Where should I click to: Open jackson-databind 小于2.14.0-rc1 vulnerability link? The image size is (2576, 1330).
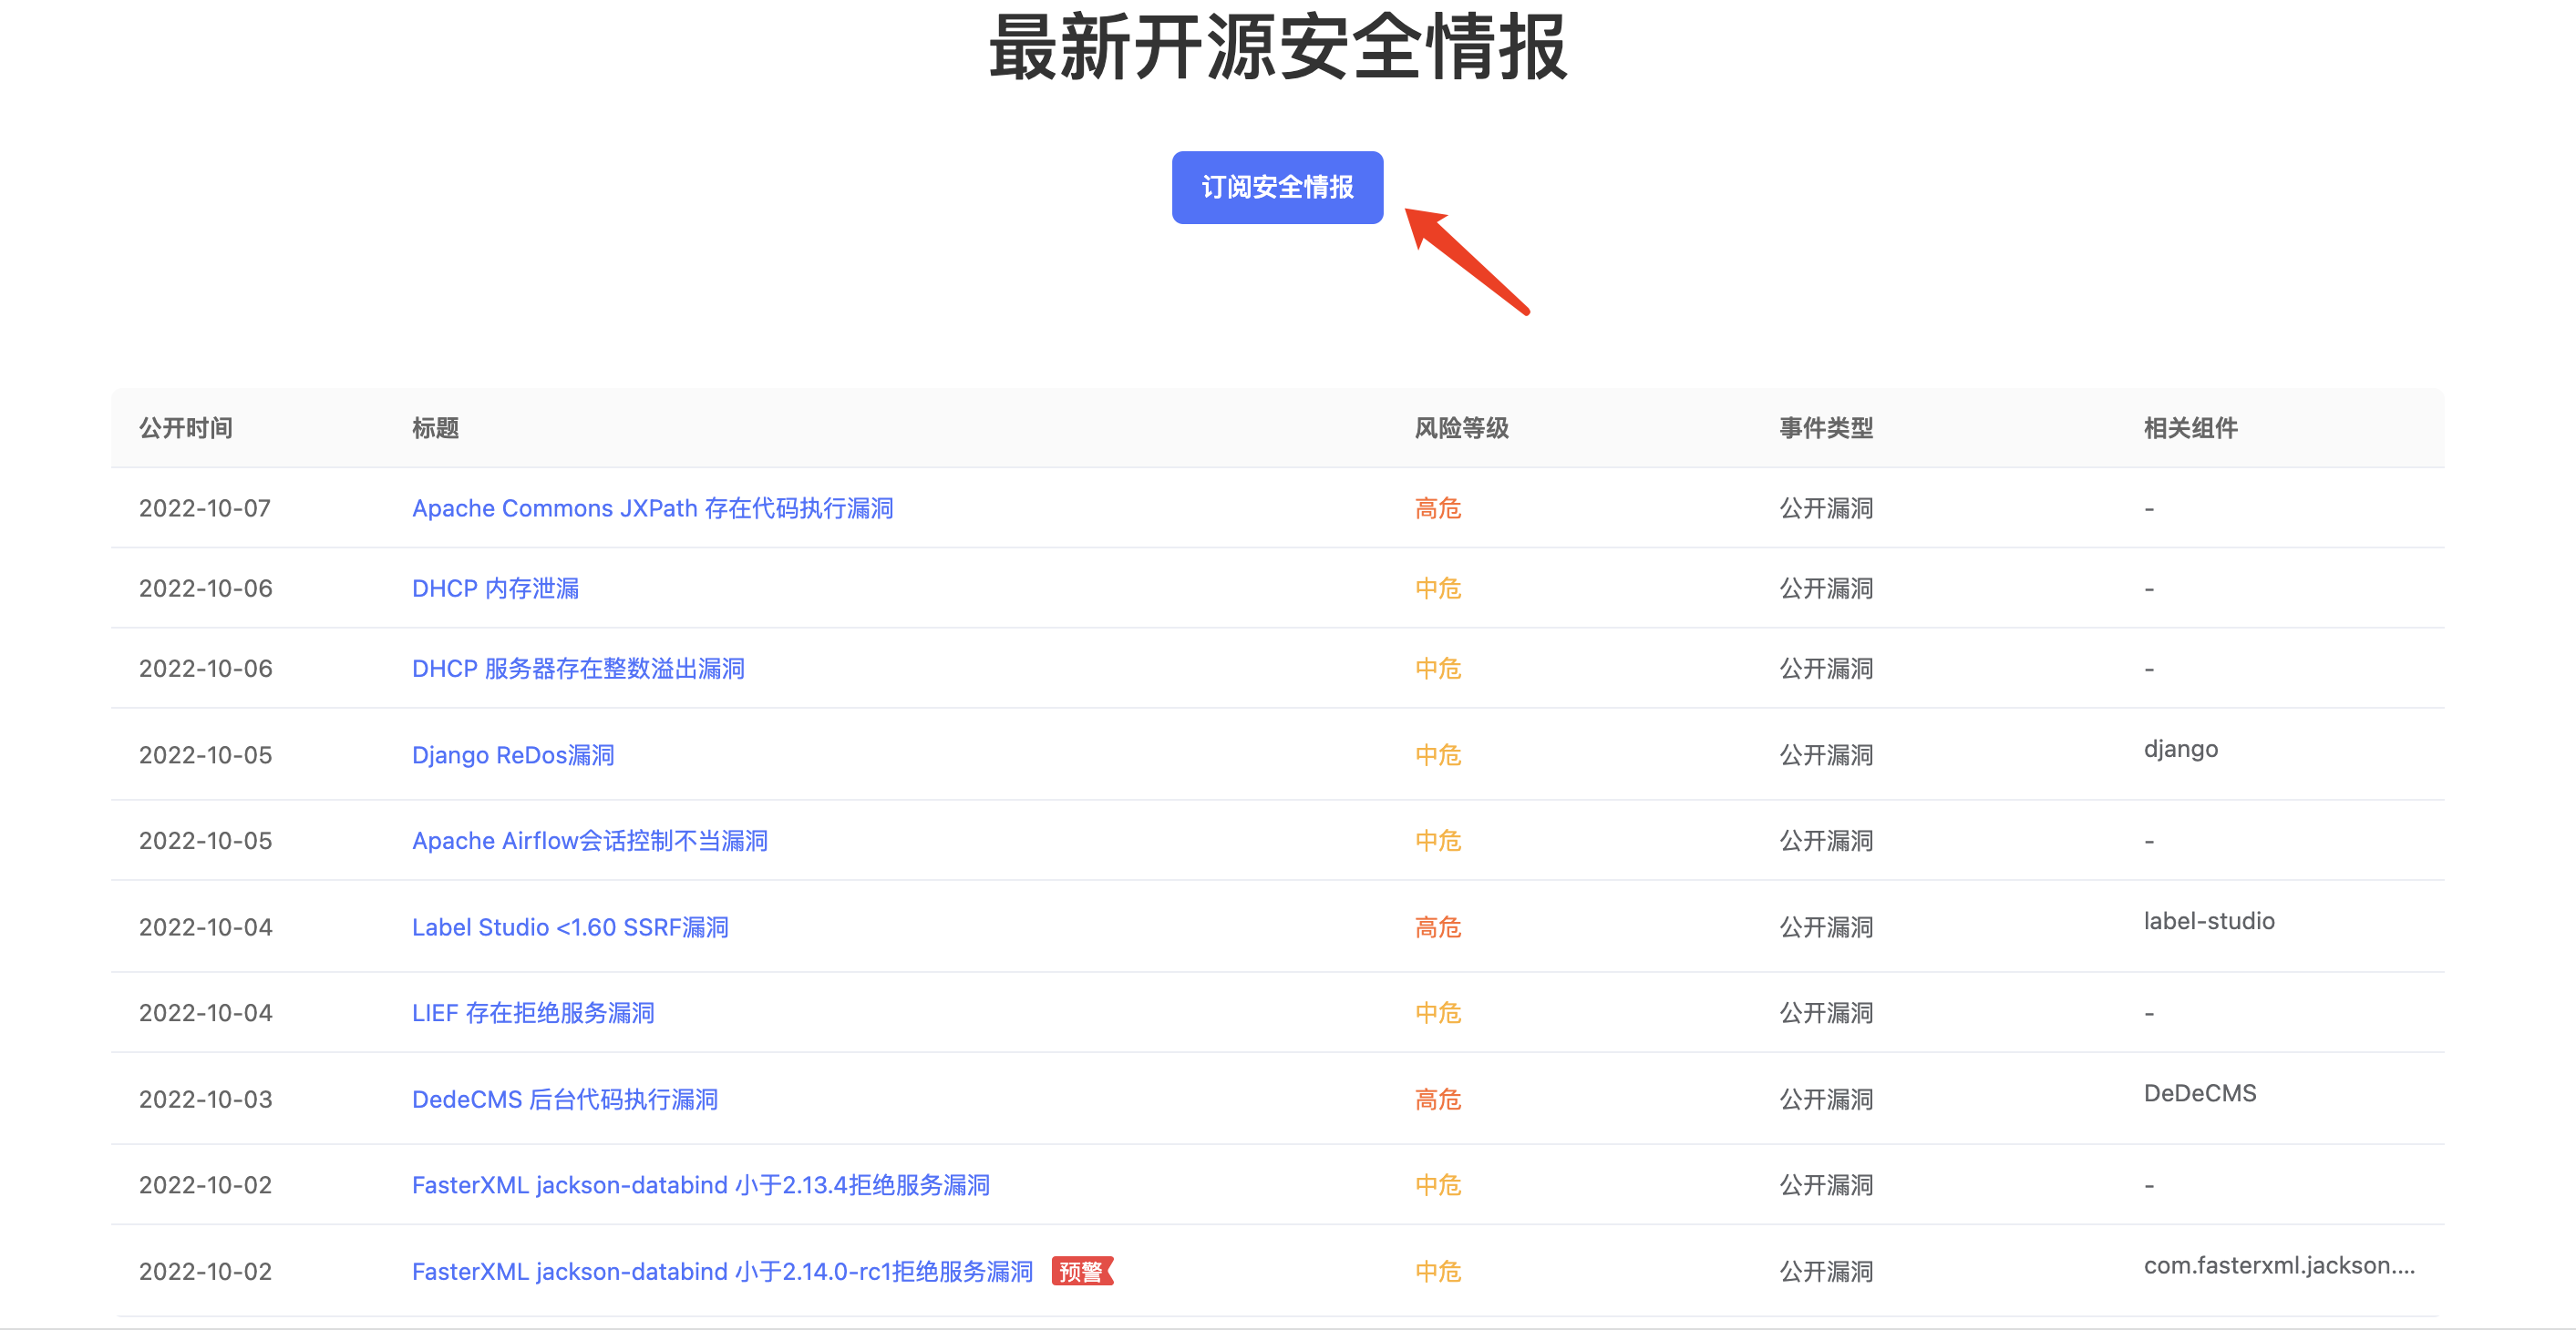722,1271
